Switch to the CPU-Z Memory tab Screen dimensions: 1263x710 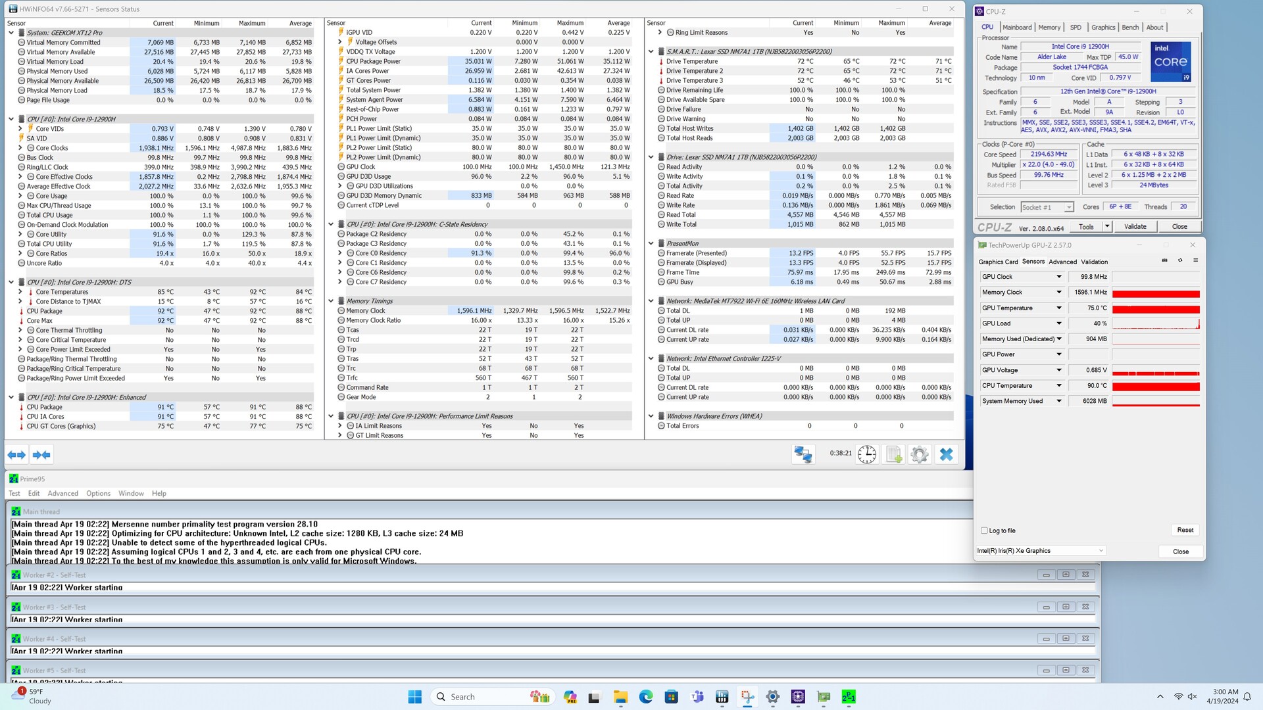pos(1049,28)
